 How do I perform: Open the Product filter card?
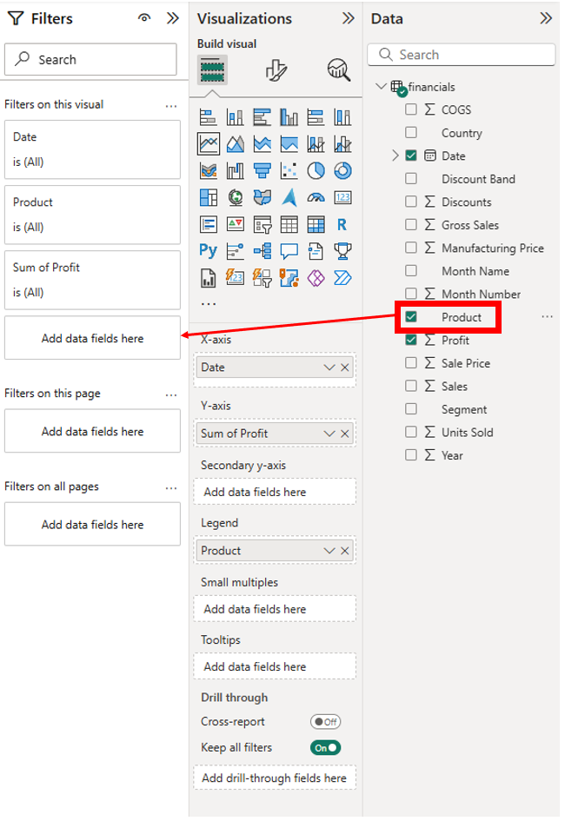click(93, 215)
